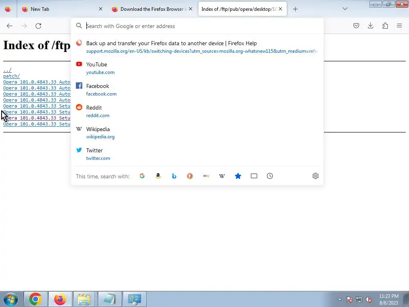Reload the current page
Viewport: 409px width, 307px height.
tap(38, 26)
